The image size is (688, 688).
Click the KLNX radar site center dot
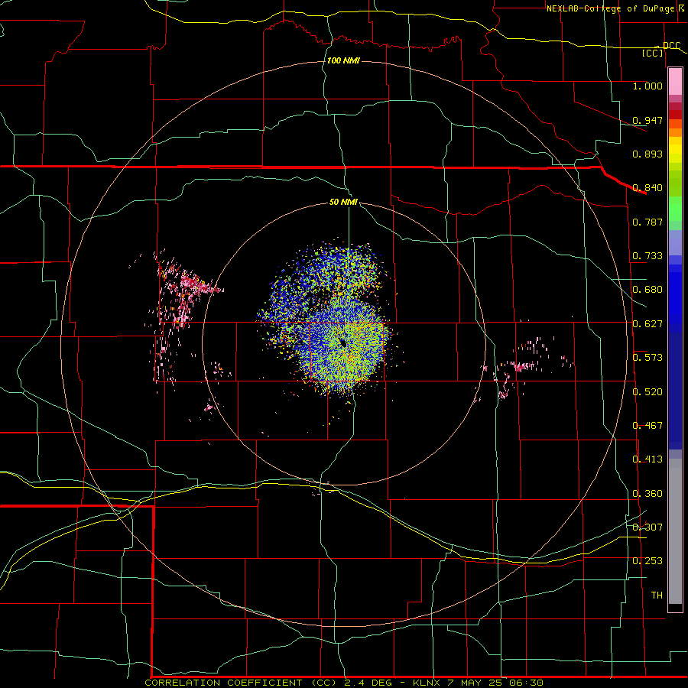pos(343,343)
